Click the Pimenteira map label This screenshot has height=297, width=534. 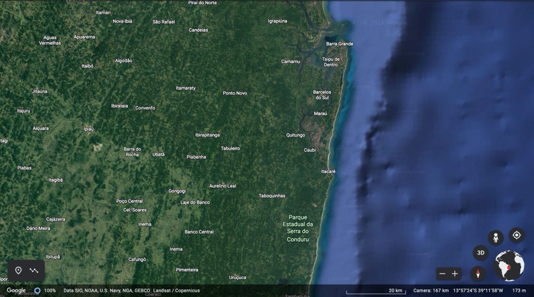coord(187,270)
